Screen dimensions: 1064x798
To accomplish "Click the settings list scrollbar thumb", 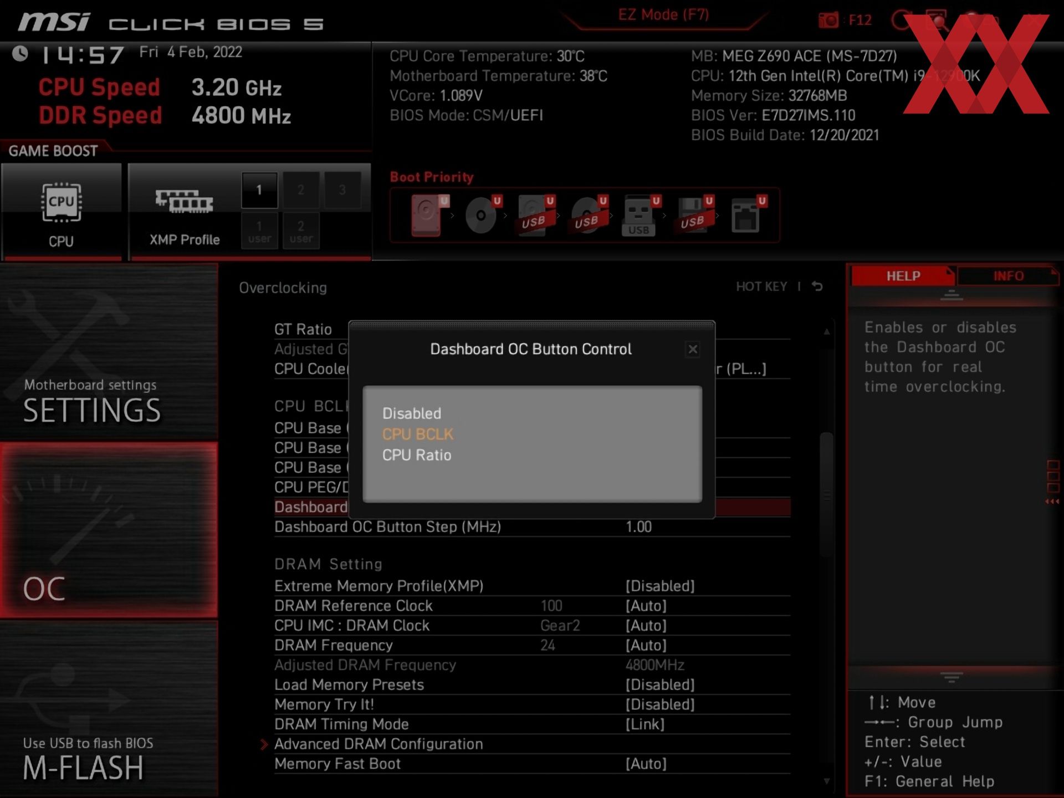I will click(826, 494).
